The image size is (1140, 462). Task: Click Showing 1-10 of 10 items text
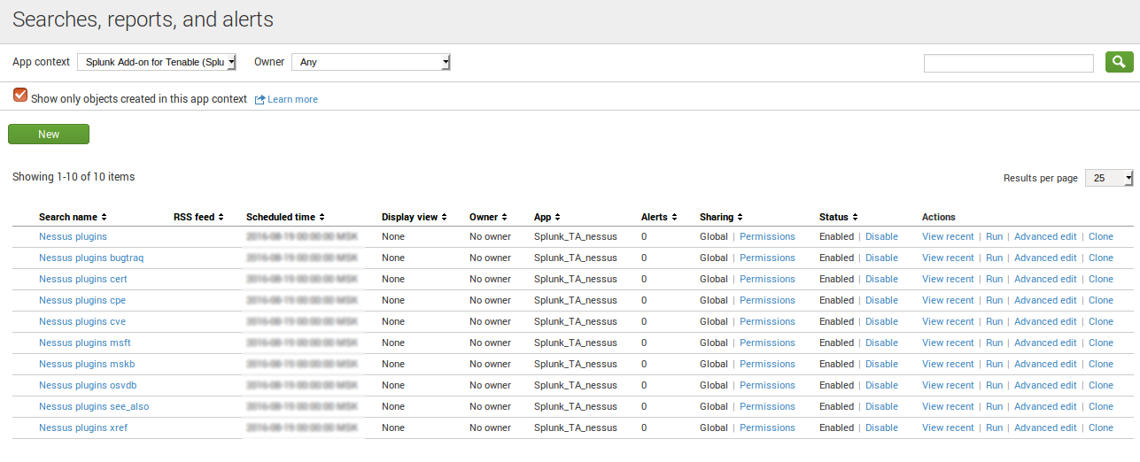tap(74, 177)
